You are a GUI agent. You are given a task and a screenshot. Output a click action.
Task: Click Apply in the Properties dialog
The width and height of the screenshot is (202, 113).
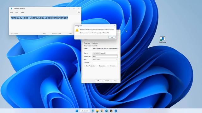(115, 81)
